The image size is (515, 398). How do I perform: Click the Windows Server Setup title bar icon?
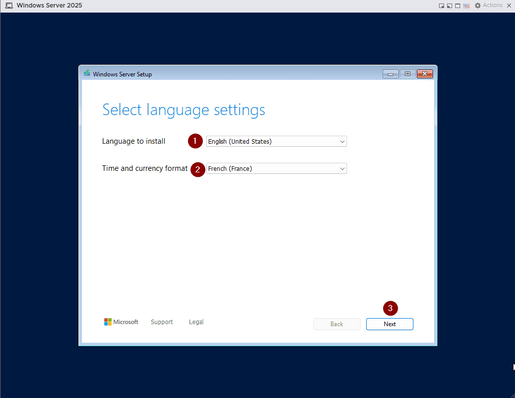pos(87,74)
